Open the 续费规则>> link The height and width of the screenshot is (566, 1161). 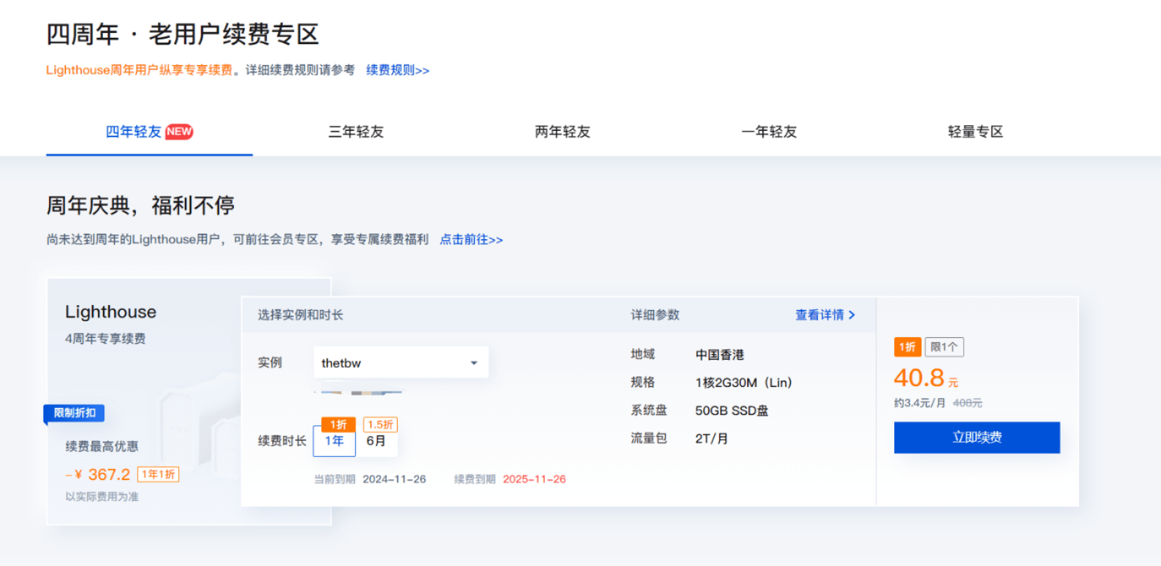398,70
